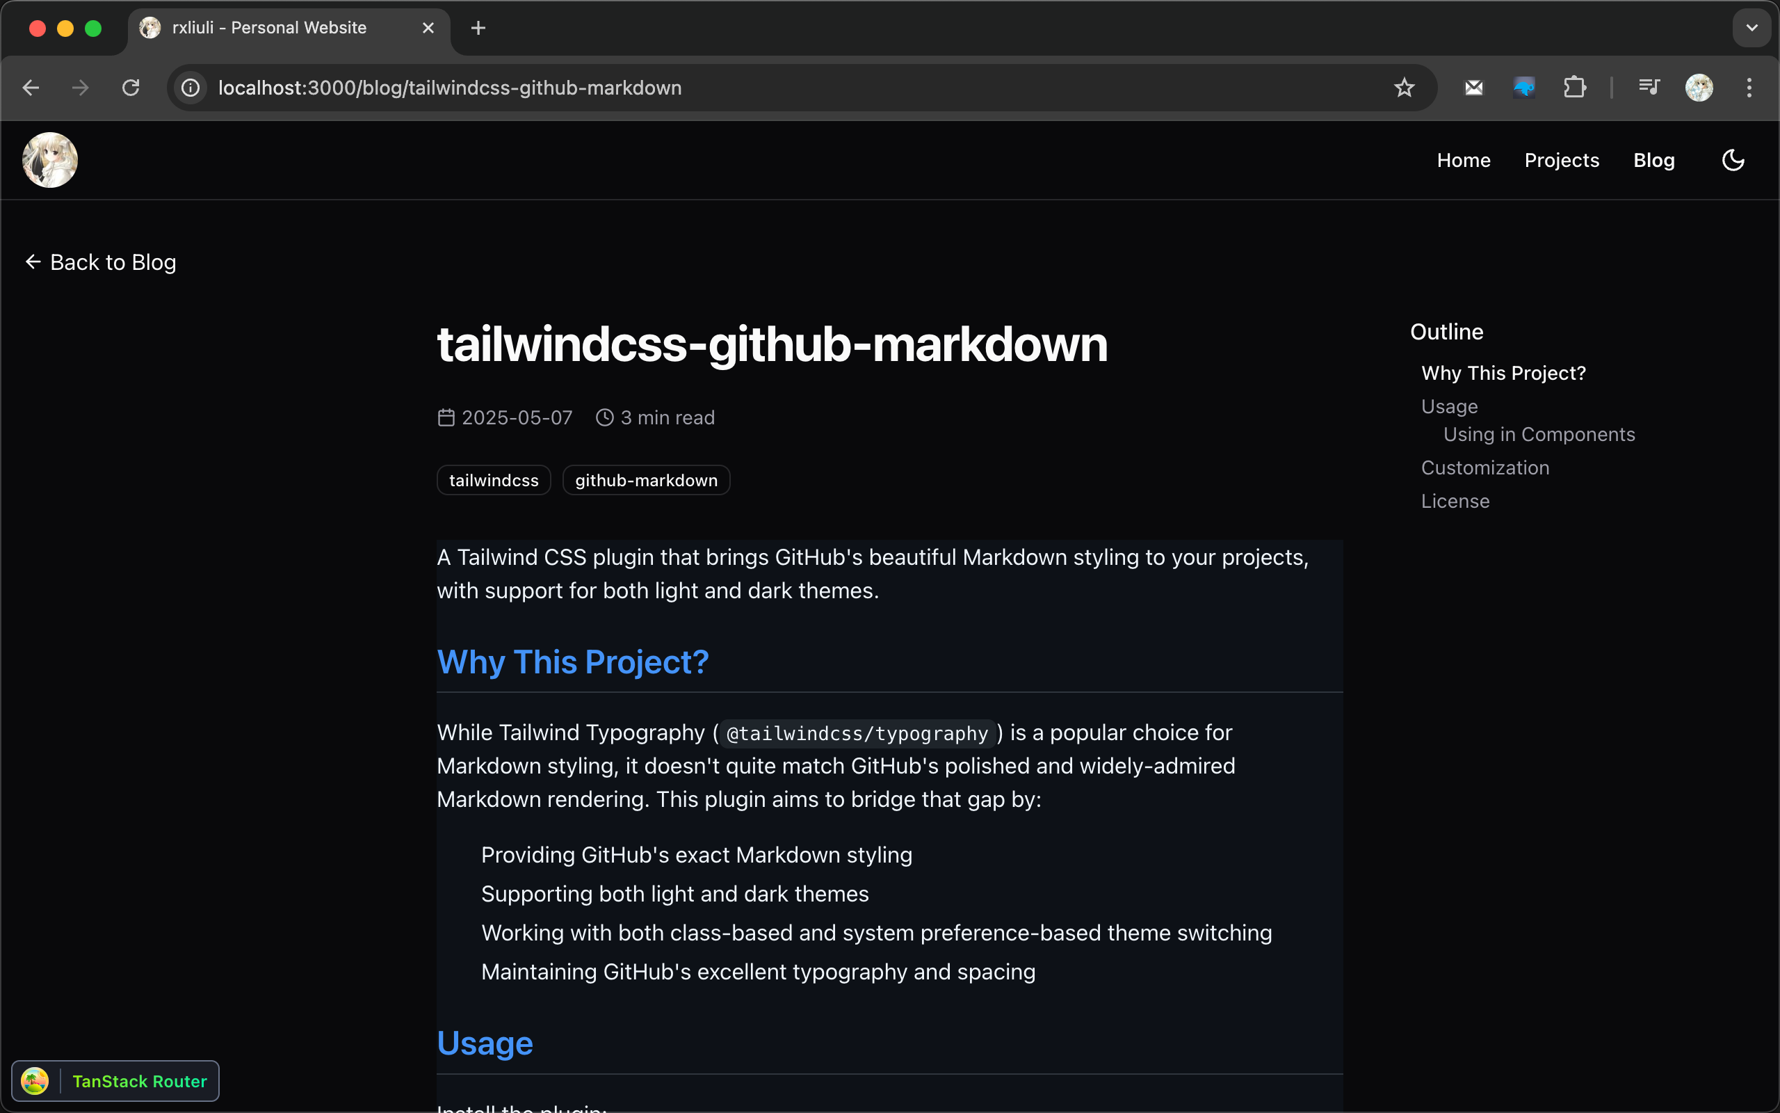1780x1113 pixels.
Task: Click the address bar URL field
Action: click(736, 88)
